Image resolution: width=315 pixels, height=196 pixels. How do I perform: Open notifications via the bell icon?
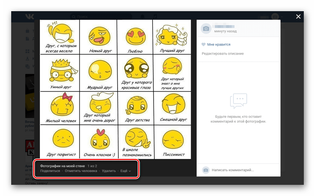click(x=142, y=16)
